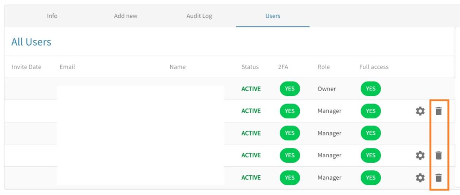Remove the last user using trash icon
This screenshot has width=460, height=195.
pos(438,178)
